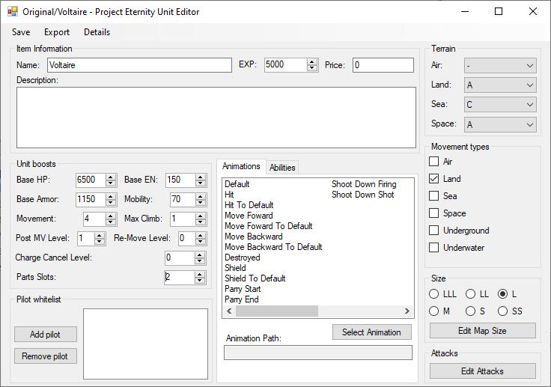
Task: Select Move Foward To Default animation
Action: click(269, 226)
